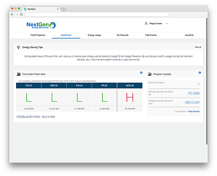Click the browser back arrow button
This screenshot has height=176, width=217.
[12, 14]
